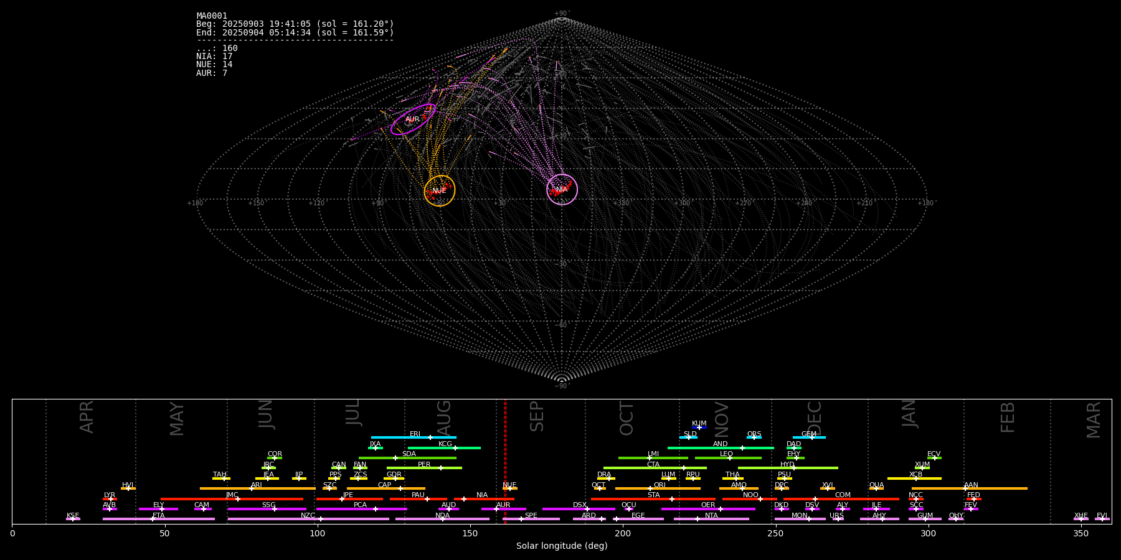
Task: Click the MA0001 station title text
Action: coord(212,16)
